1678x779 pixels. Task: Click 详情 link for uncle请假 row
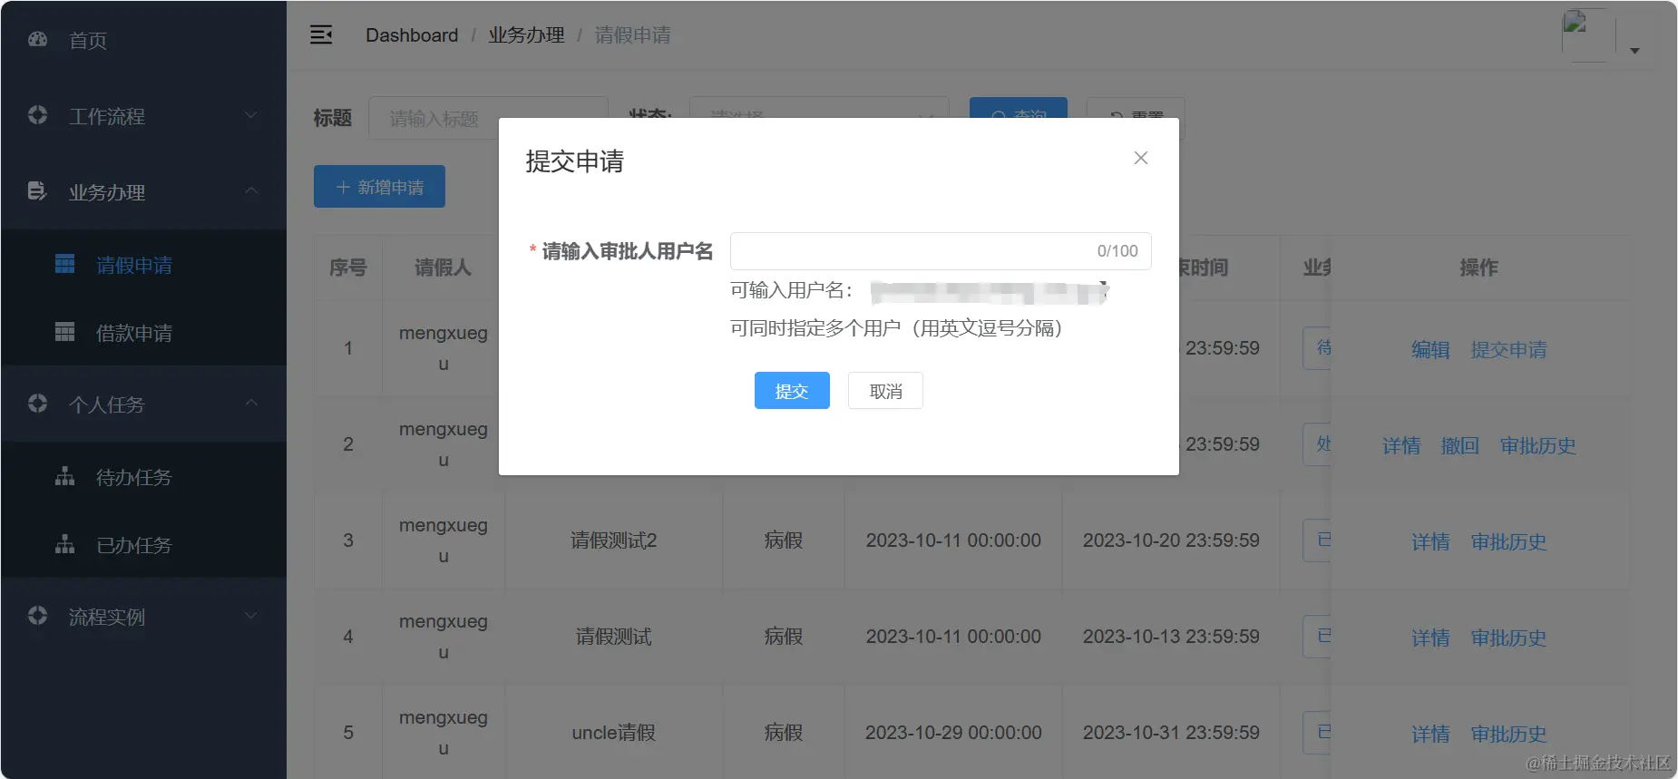(x=1430, y=734)
